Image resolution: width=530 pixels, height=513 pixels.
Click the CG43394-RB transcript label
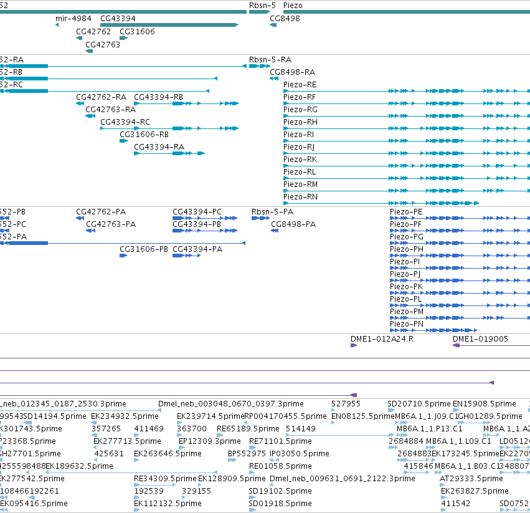[159, 97]
